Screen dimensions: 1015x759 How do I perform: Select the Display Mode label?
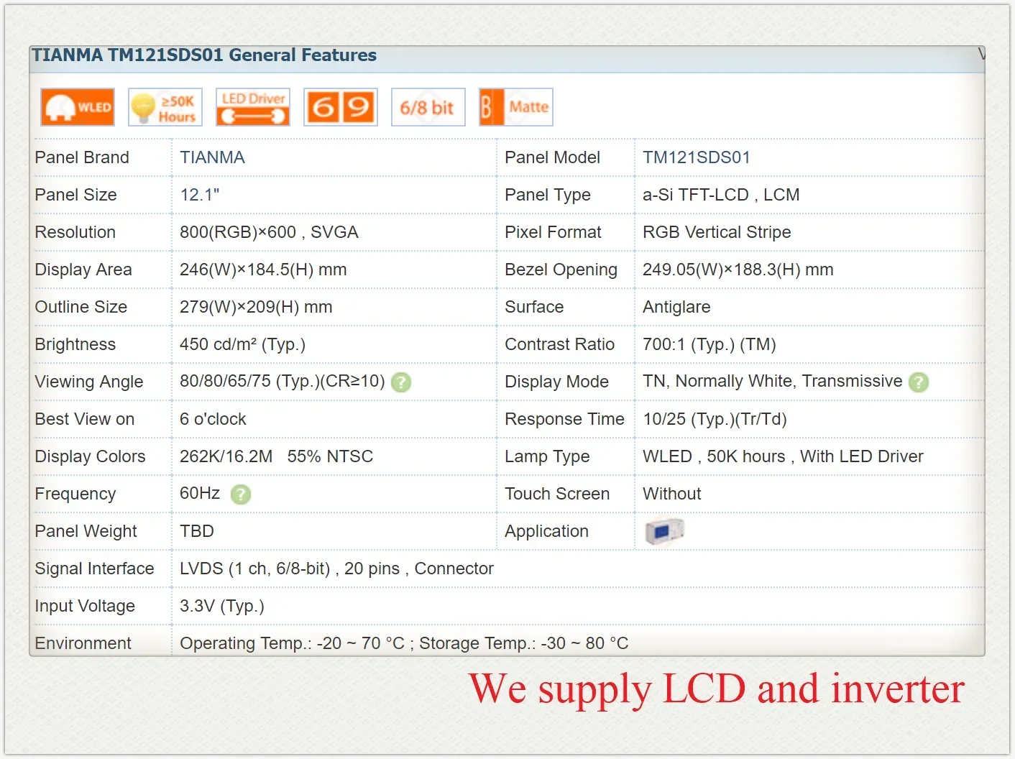point(556,382)
